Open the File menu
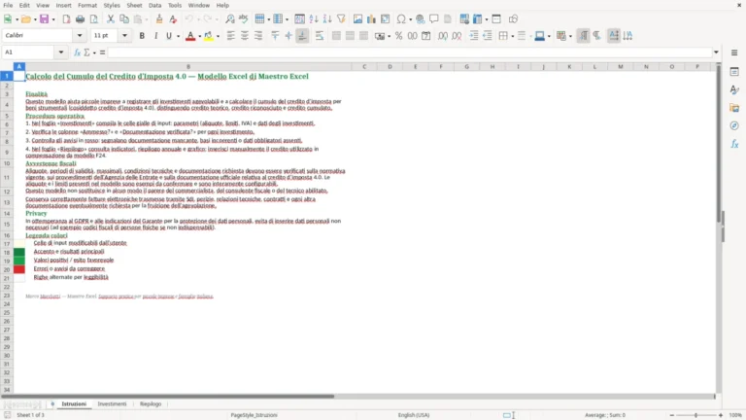 pos(8,5)
